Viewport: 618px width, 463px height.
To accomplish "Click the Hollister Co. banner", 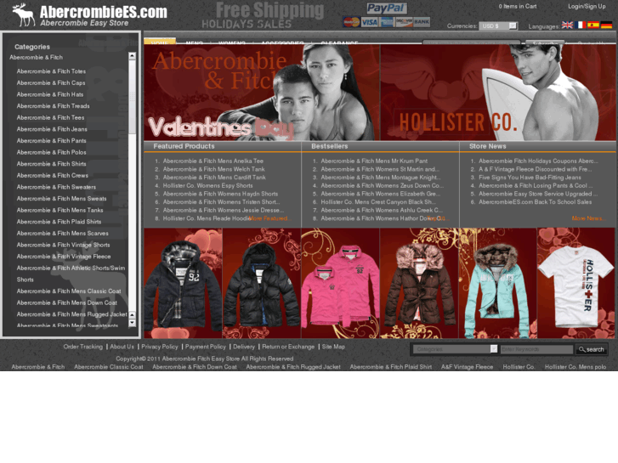I will [x=498, y=93].
